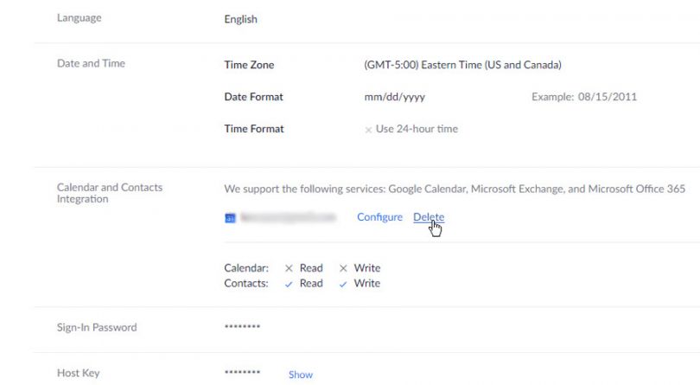Click the Google Calendar account icon
The height and width of the screenshot is (385, 700).
[x=230, y=218]
